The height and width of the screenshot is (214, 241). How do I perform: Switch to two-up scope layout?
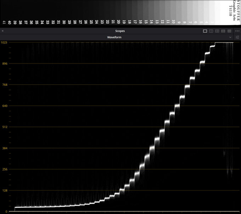point(211,31)
